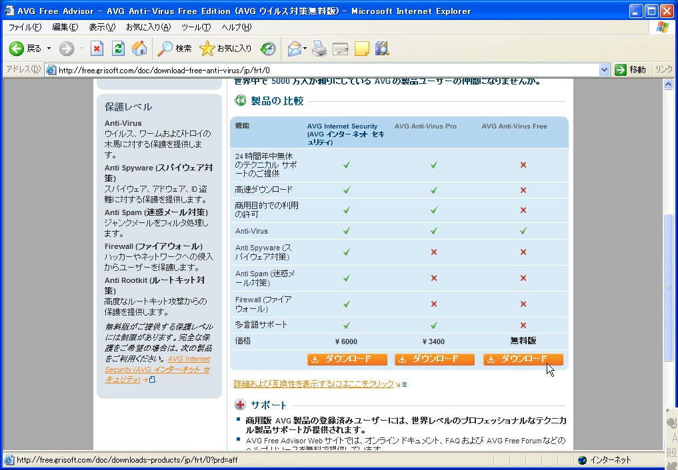
Task: Open the Search (検索) toolbar button
Action: pyautogui.click(x=175, y=49)
